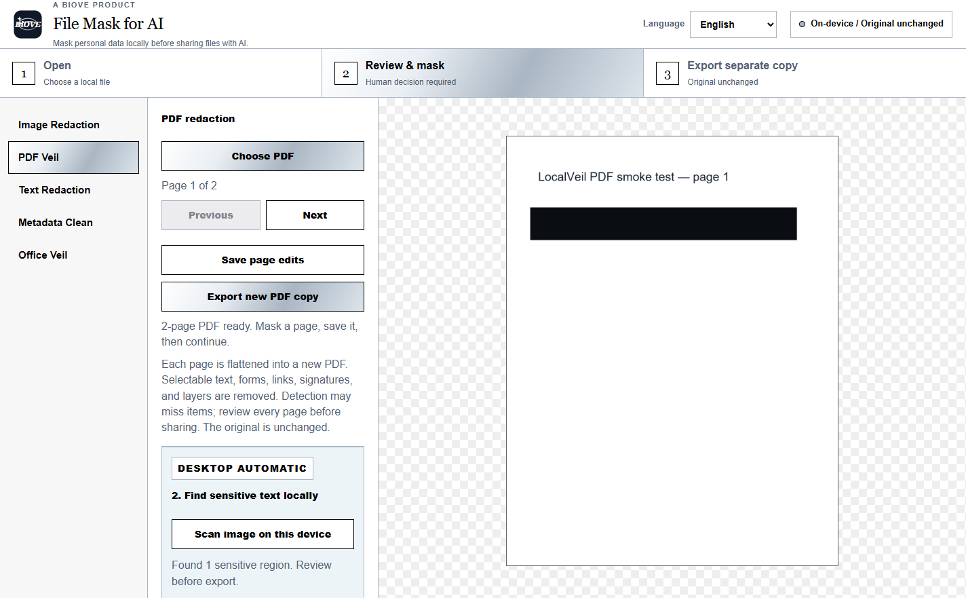Open Metadata Clean tool
Viewport: 966px width, 598px height.
[x=73, y=223]
